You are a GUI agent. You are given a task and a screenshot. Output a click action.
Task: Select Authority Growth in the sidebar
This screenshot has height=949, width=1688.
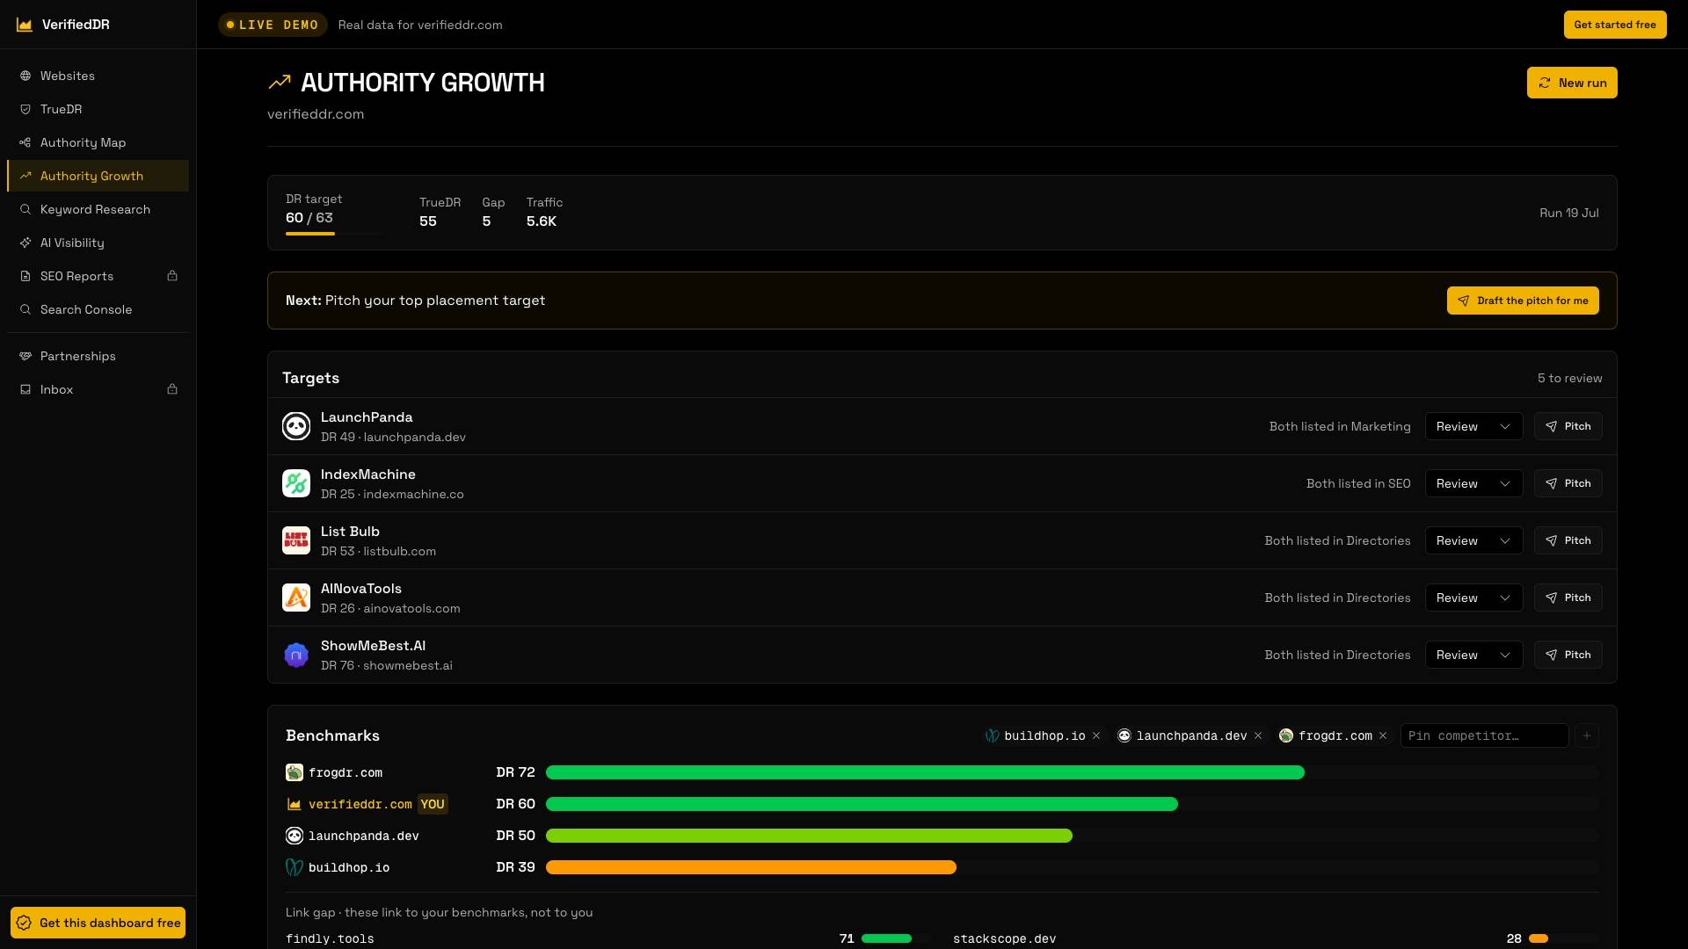pyautogui.click(x=98, y=176)
